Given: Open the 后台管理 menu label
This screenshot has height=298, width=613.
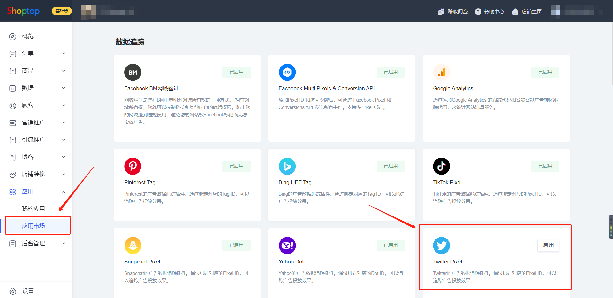Looking at the screenshot, I should (x=33, y=244).
